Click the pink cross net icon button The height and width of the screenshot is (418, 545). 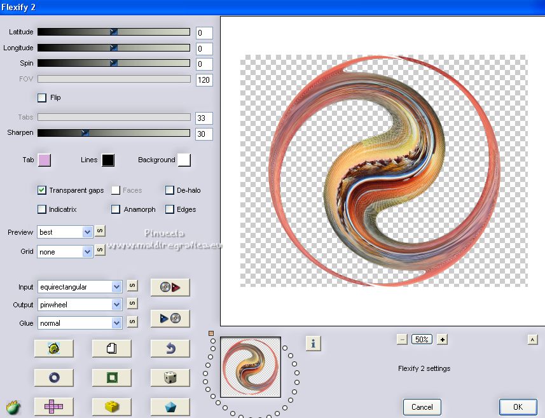point(54,407)
